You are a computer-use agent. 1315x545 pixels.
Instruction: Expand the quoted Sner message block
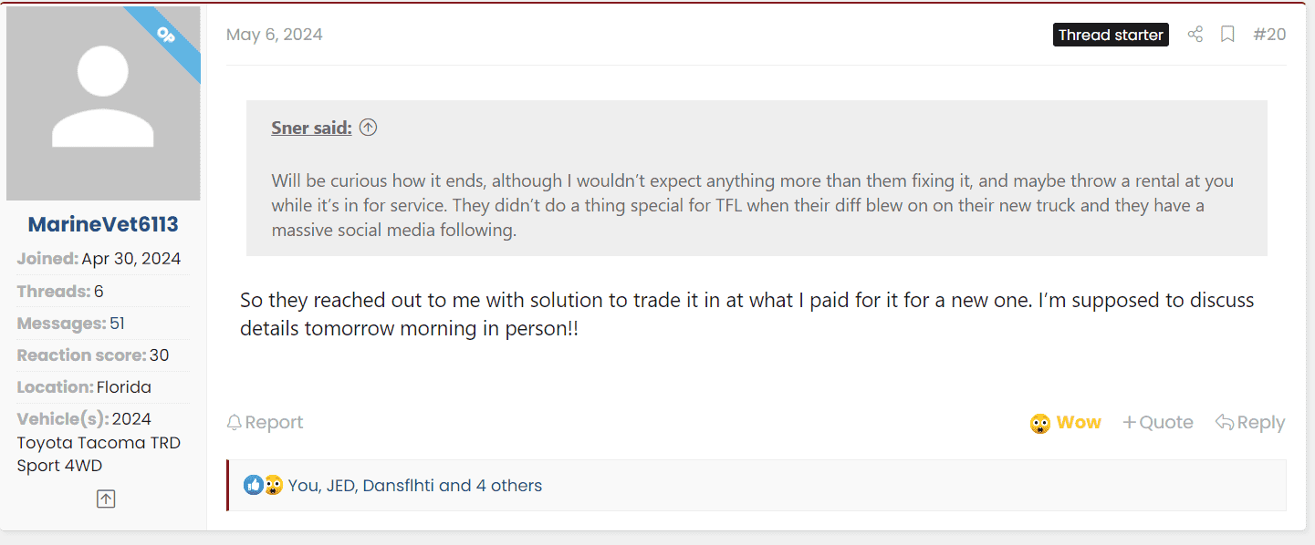[756, 205]
